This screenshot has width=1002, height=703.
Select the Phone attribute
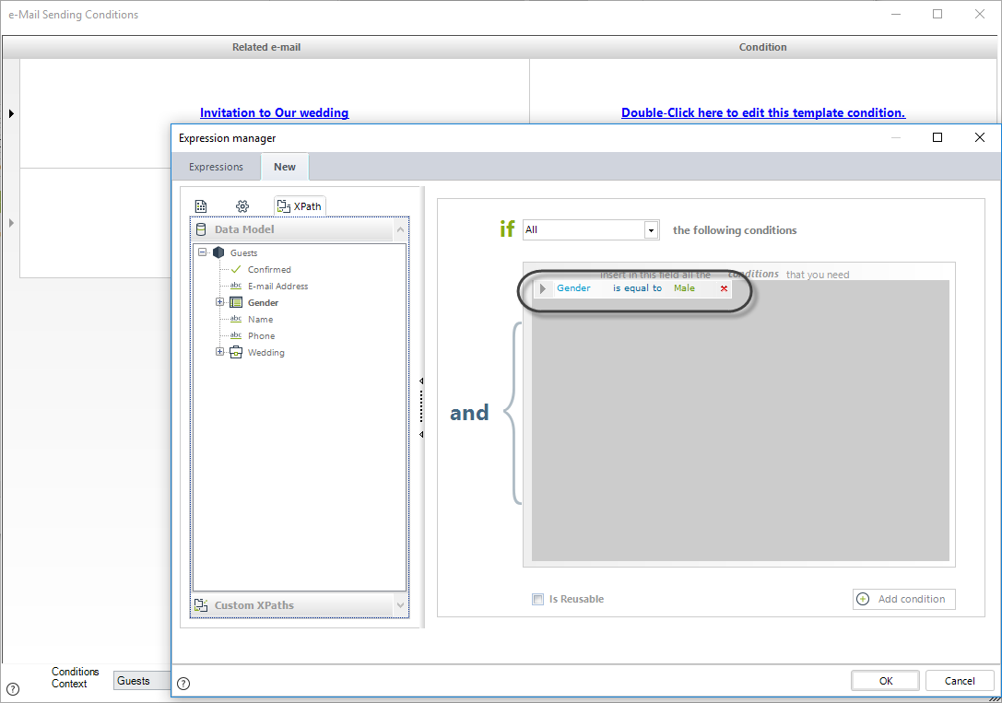point(262,336)
